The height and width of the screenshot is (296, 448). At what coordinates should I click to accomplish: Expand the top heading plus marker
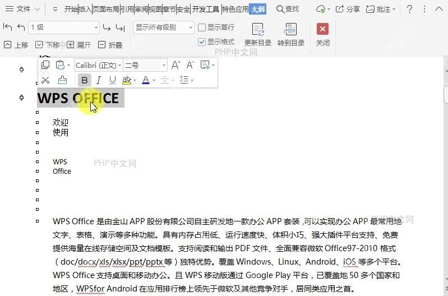point(22,70)
